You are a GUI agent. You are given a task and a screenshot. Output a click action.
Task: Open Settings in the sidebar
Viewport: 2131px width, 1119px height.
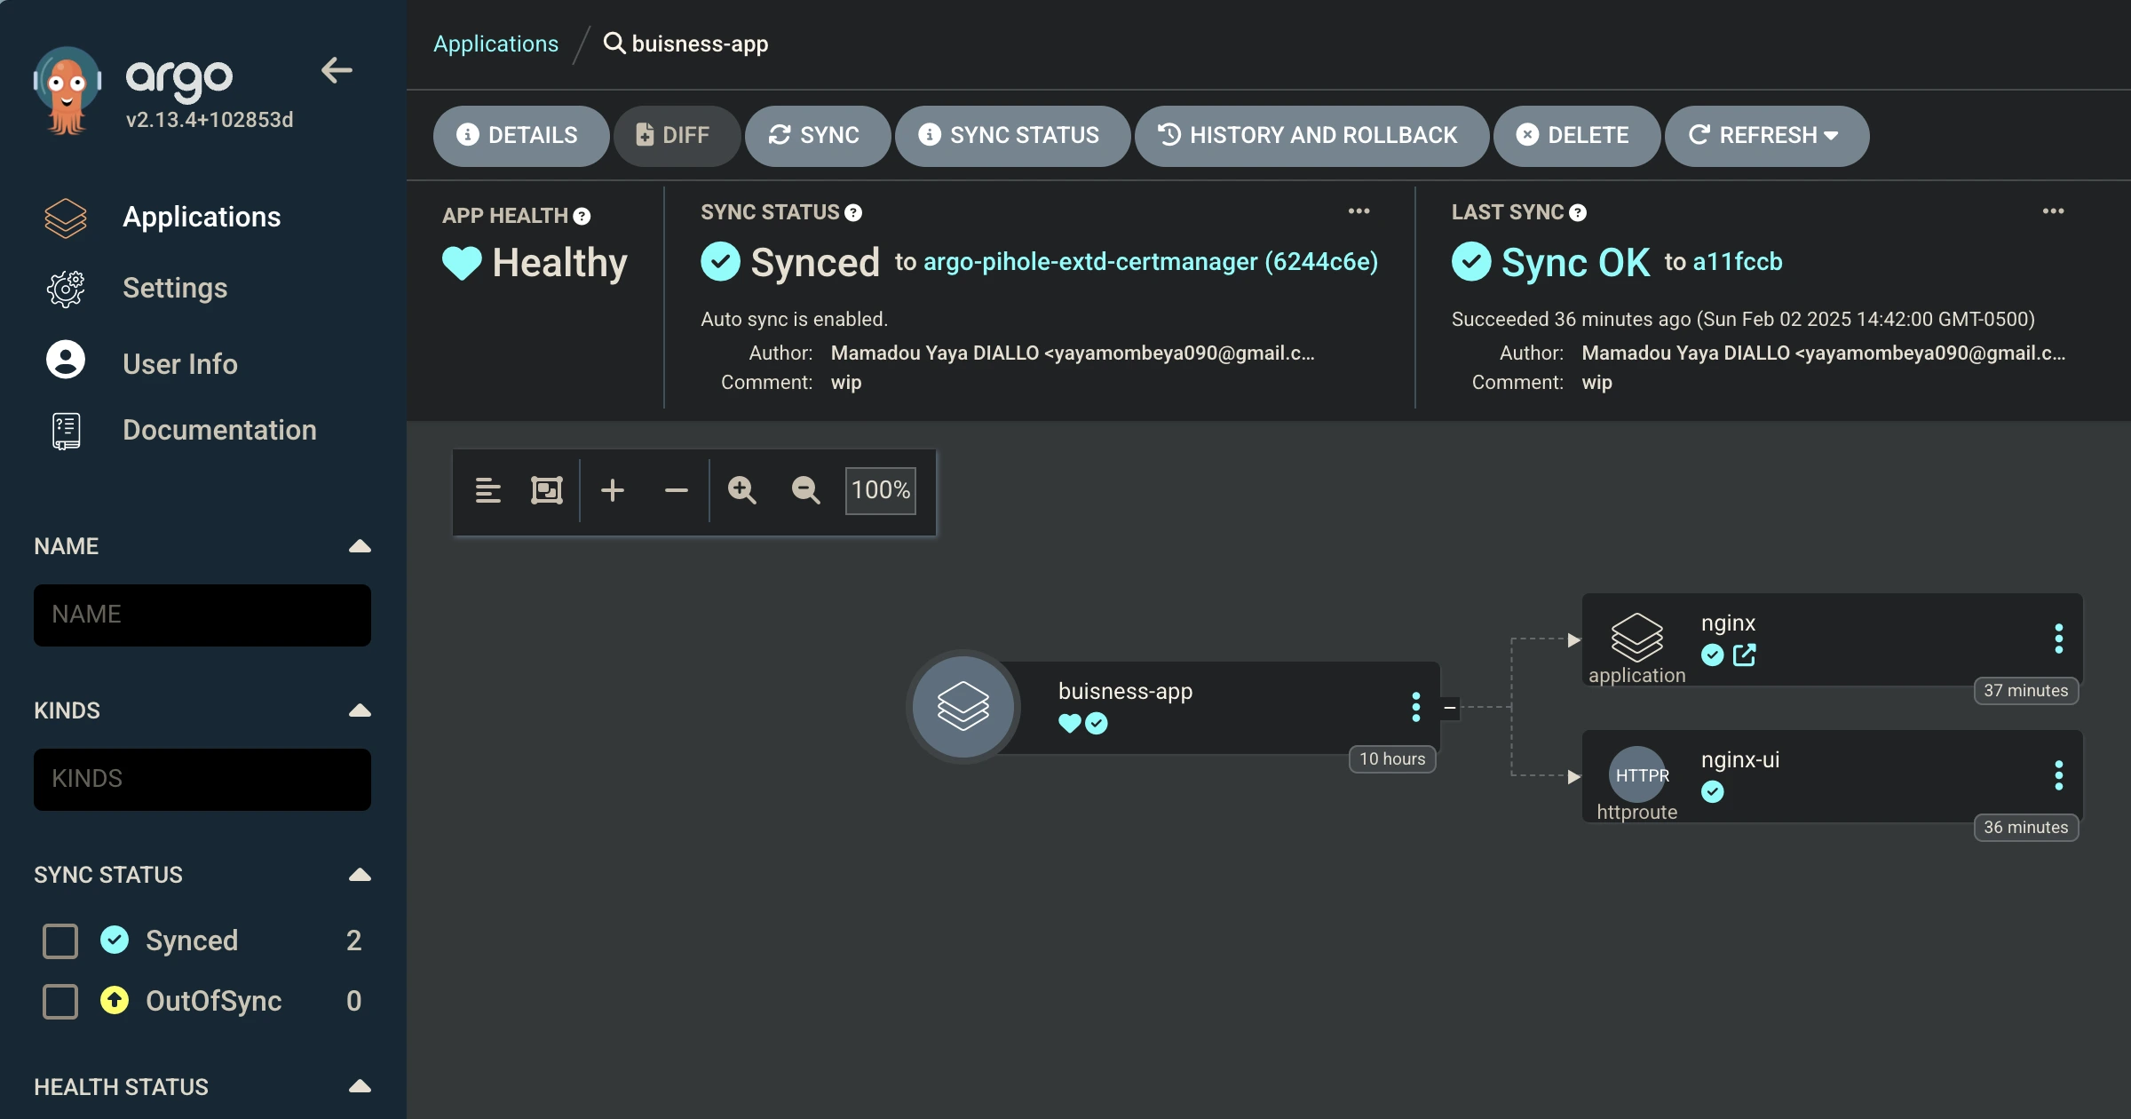(x=175, y=288)
